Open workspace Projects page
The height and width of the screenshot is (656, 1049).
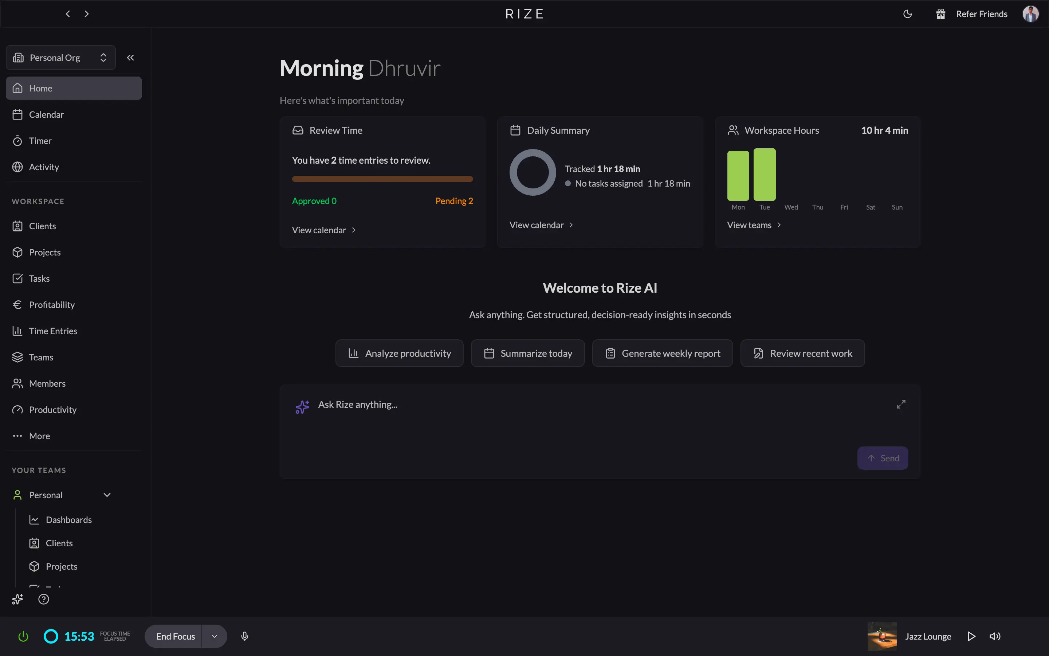[74, 252]
